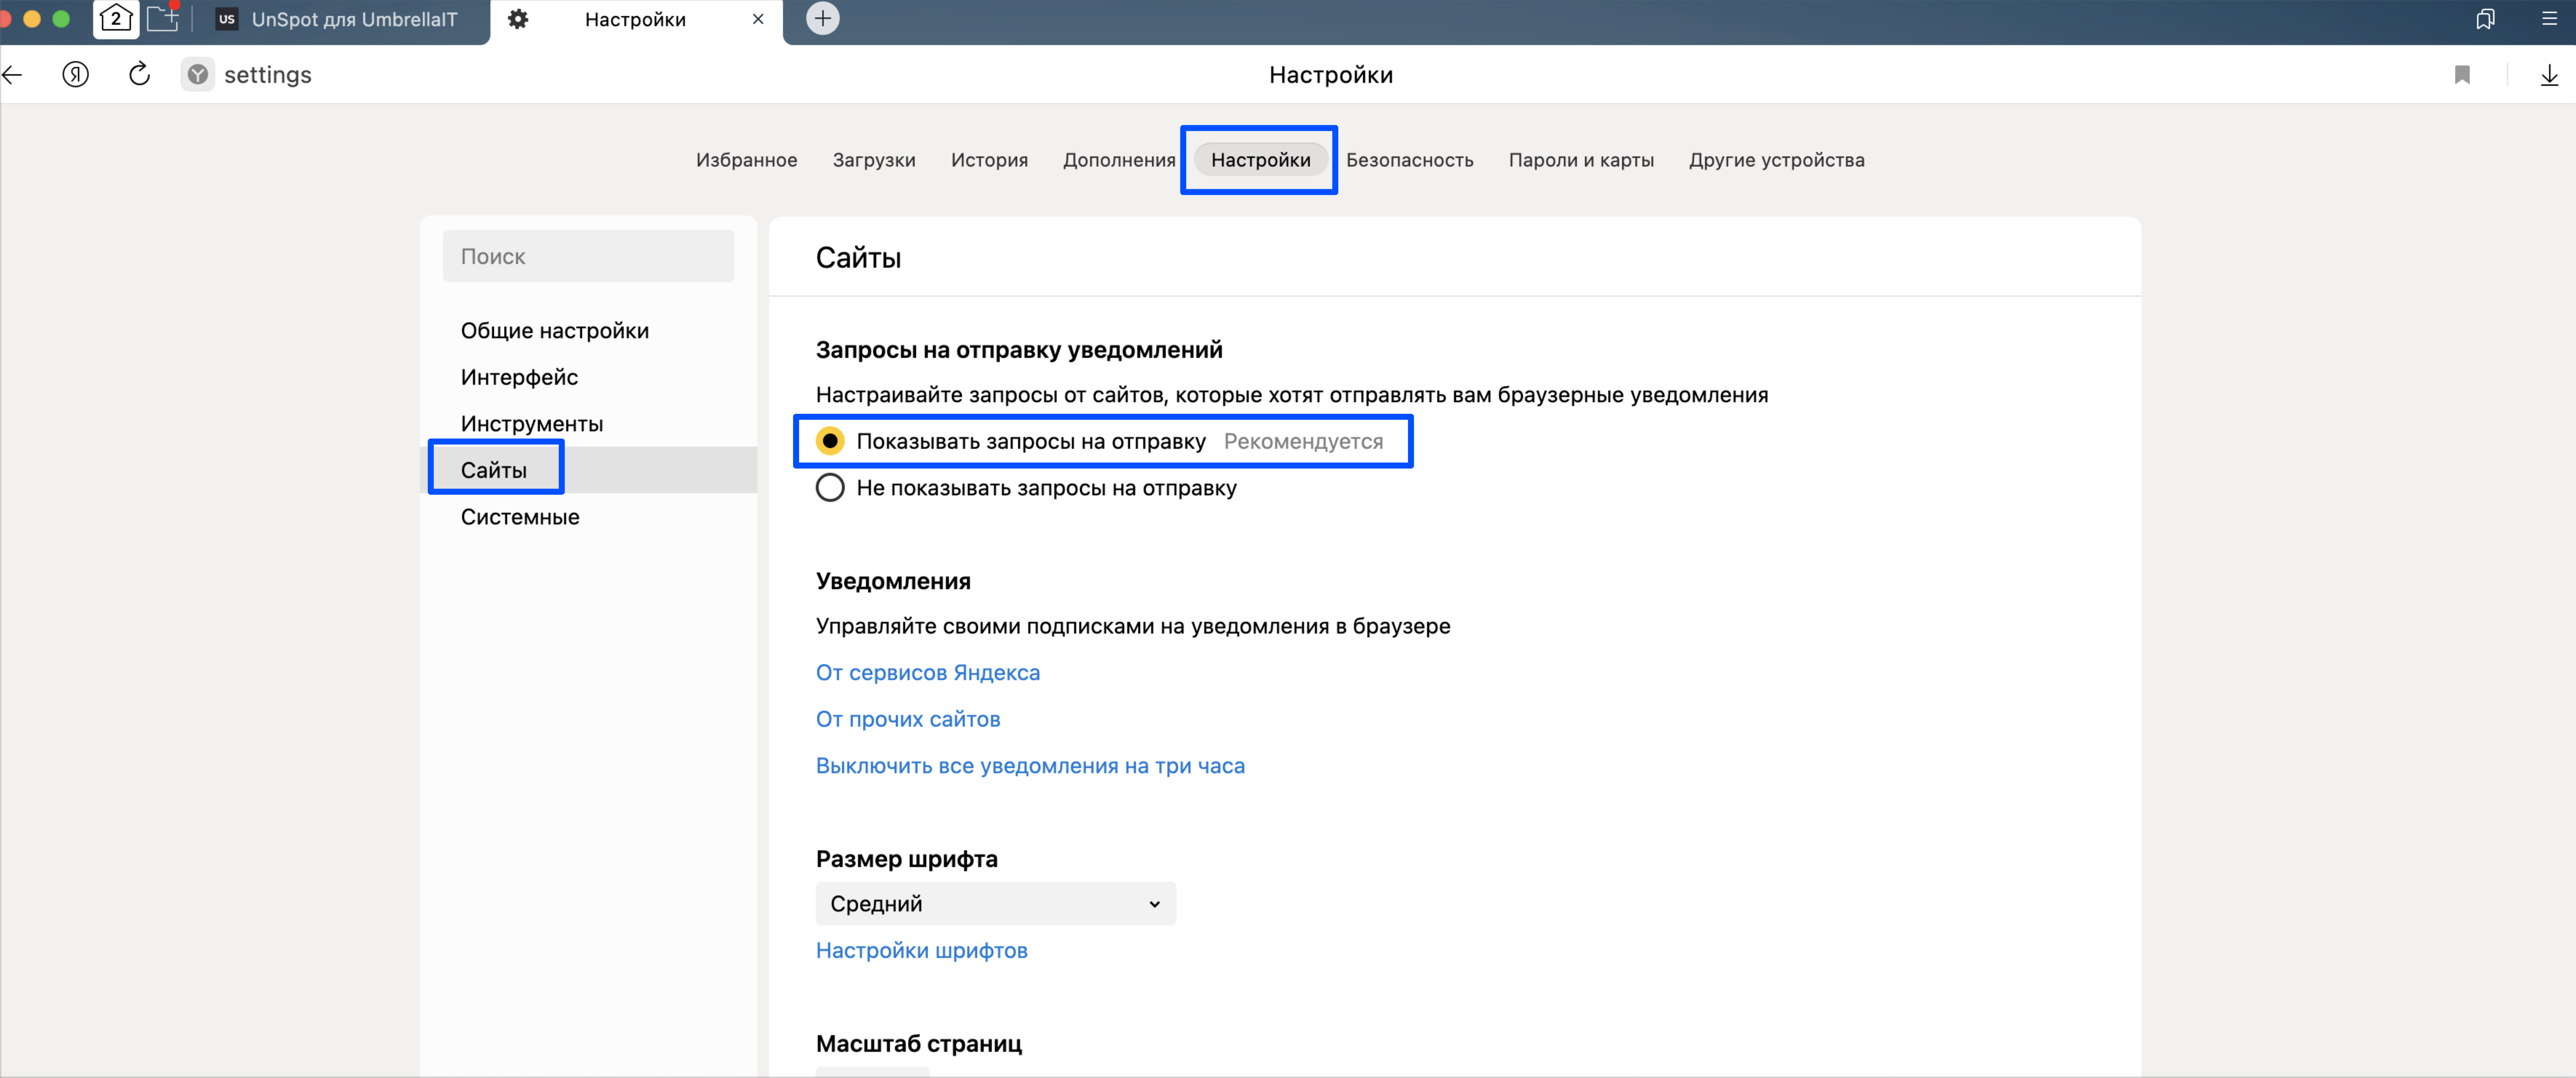Click the gear icon on Настройки tab
This screenshot has height=1078, width=2576.
518,19
